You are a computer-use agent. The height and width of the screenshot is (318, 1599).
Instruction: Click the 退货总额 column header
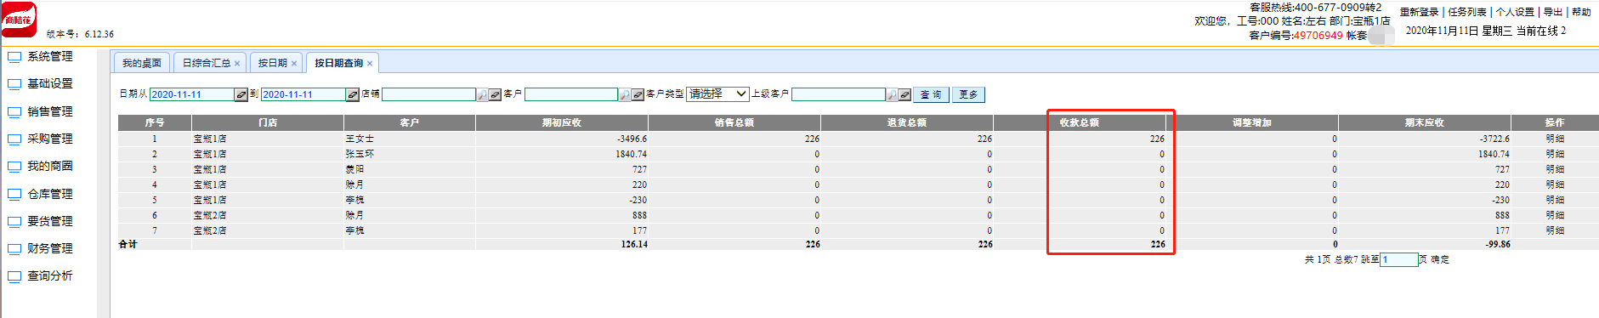pos(907,122)
